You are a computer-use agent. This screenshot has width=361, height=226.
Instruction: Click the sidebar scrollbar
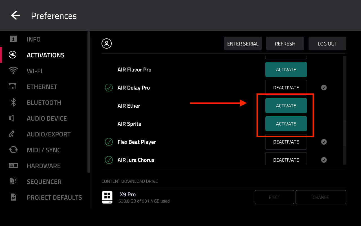point(89,102)
